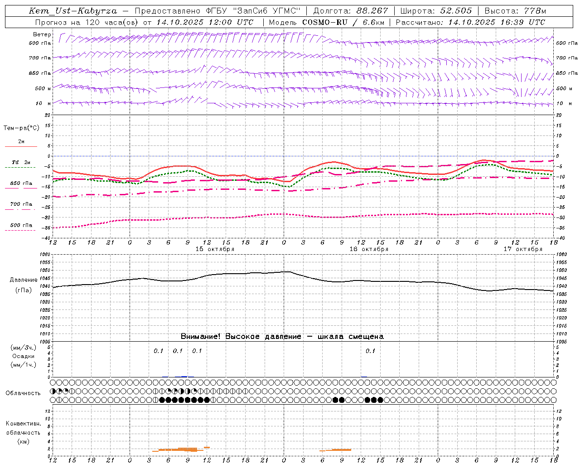Select the Высота: 778м elevation text

click(x=516, y=11)
